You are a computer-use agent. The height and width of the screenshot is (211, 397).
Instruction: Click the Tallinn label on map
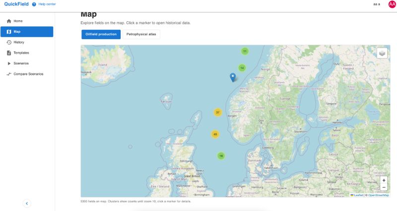tap(336, 130)
